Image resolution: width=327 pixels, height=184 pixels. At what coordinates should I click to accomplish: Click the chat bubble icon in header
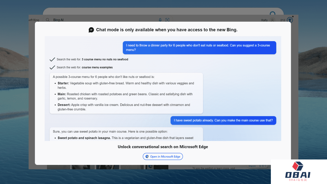coord(91,30)
